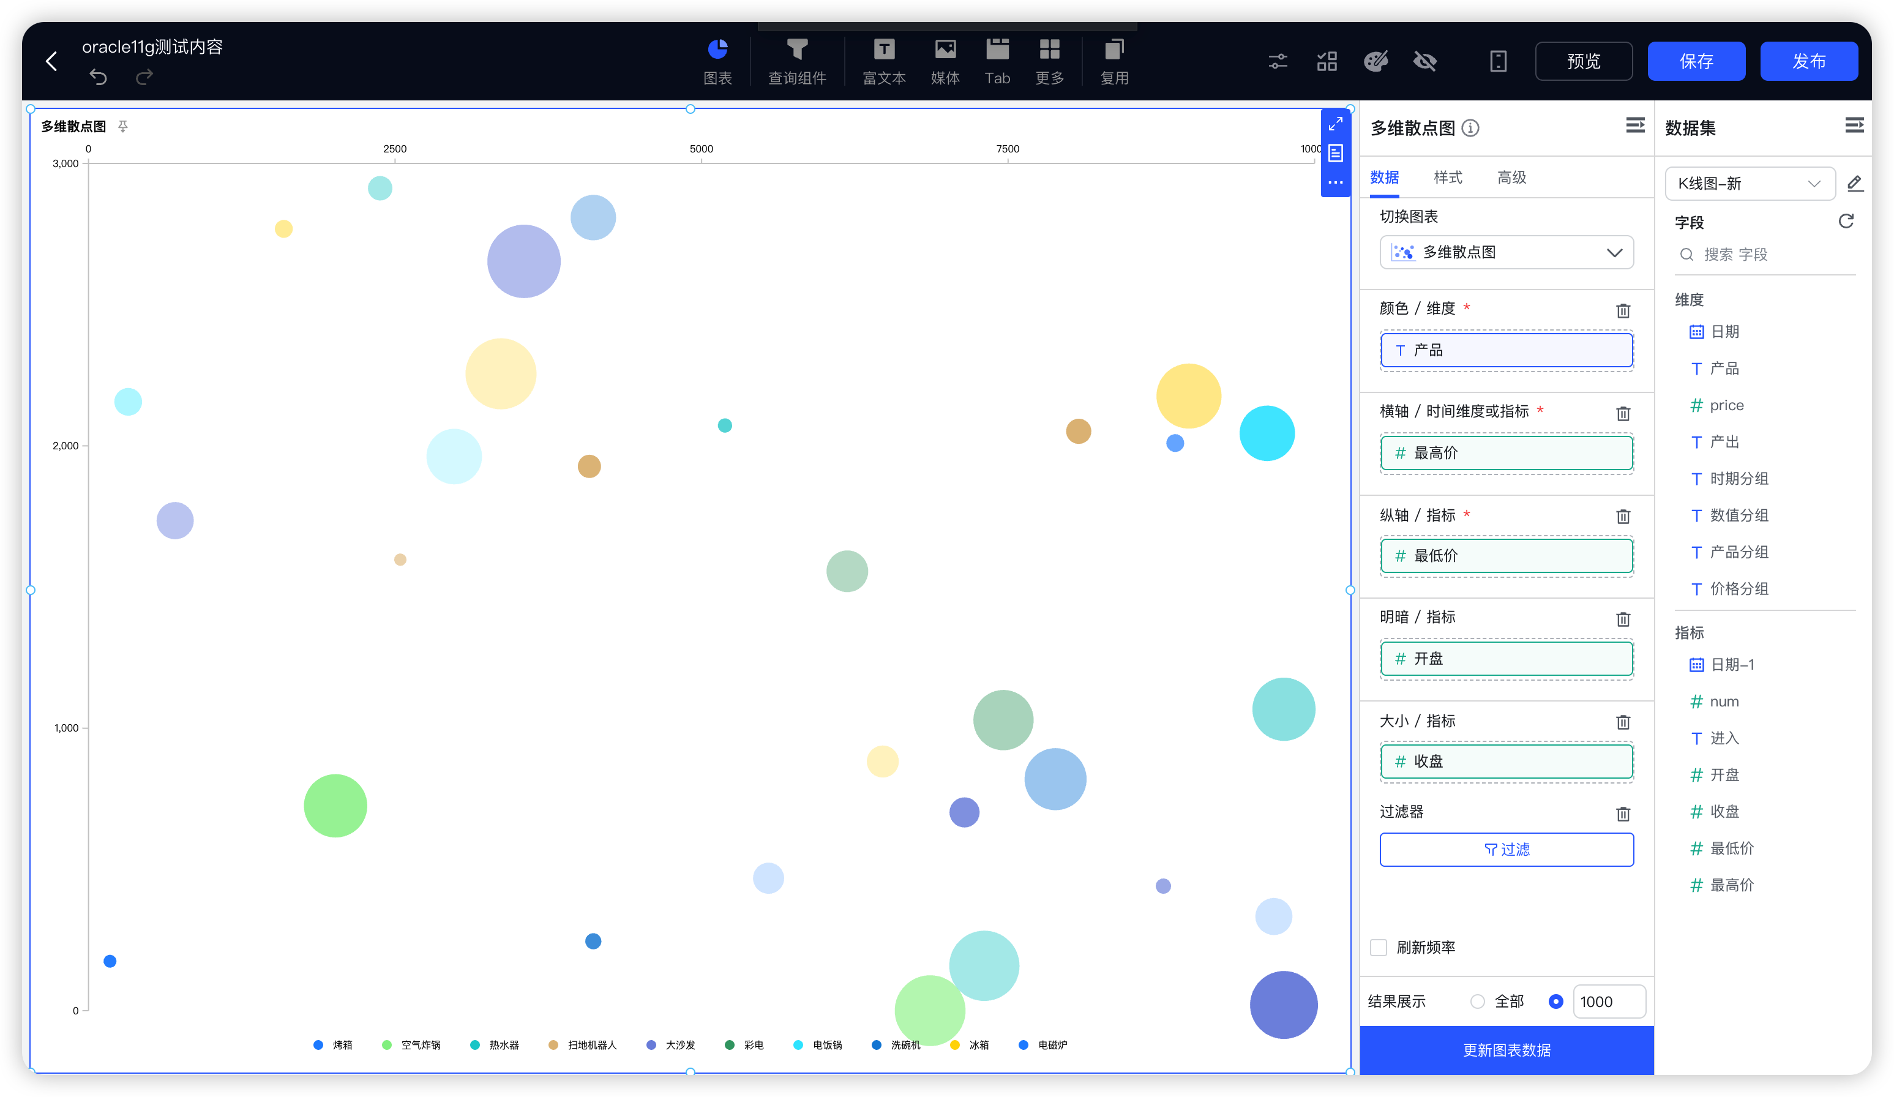Enable the 刷新频率 checkbox
Viewport: 1894px width, 1097px height.
coord(1379,948)
